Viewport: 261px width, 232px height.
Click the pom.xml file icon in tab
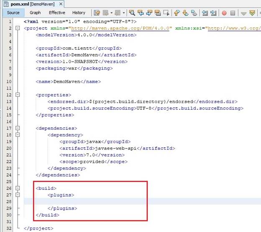(x=6, y=4)
